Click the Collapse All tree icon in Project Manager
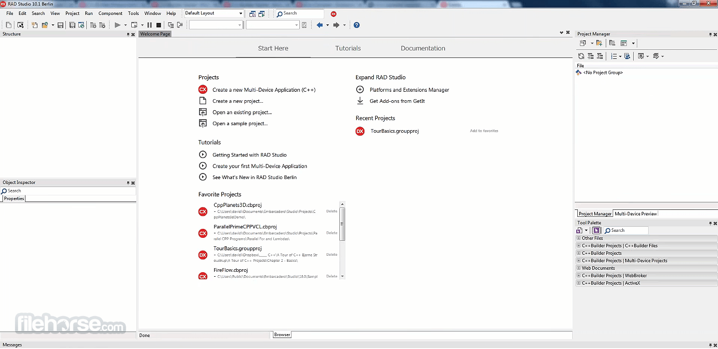718x349 pixels. pos(600,56)
